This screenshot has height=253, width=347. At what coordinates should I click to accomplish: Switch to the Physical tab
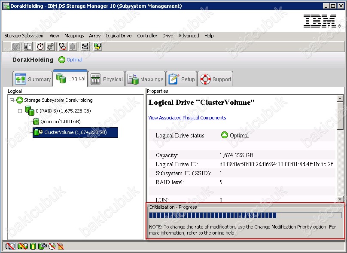coord(107,79)
